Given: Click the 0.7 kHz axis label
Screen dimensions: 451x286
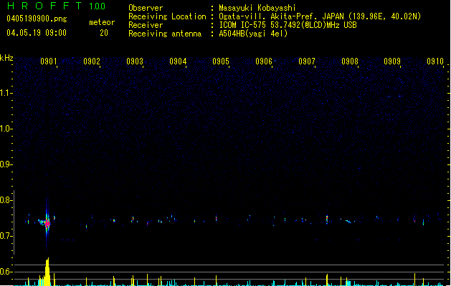Looking at the screenshot, I should point(6,236).
